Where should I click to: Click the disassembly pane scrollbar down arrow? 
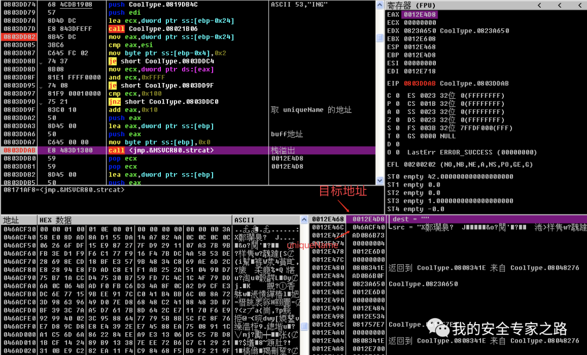click(x=380, y=180)
